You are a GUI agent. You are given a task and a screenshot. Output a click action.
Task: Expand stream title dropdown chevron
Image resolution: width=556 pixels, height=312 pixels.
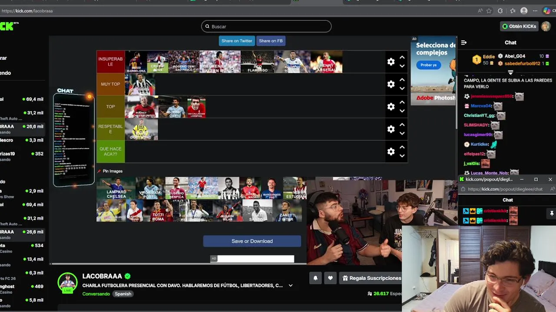click(291, 286)
